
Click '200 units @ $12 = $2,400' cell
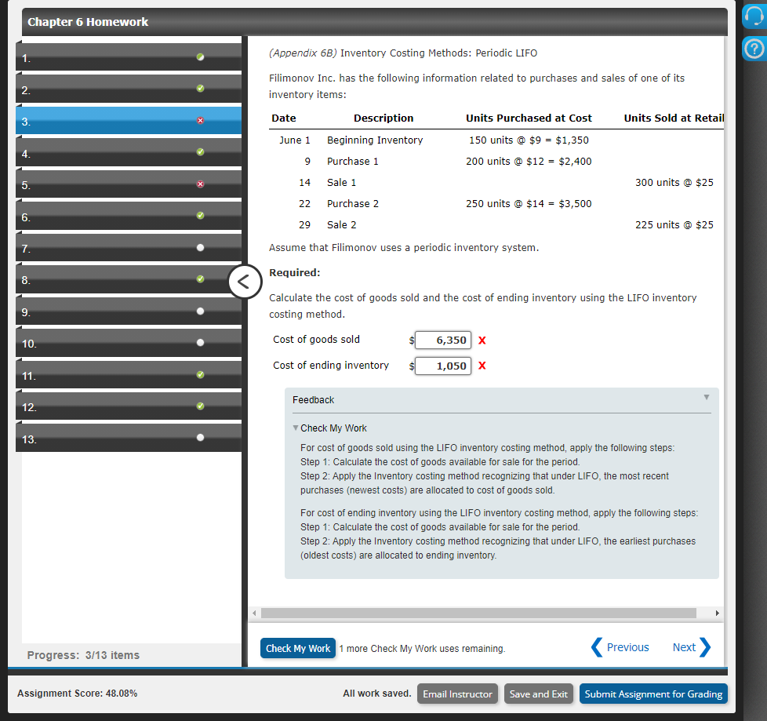click(529, 161)
